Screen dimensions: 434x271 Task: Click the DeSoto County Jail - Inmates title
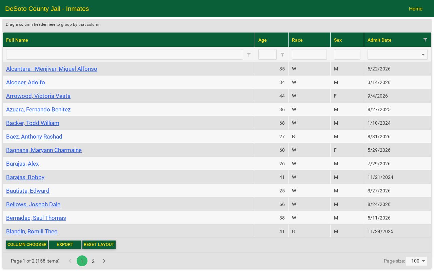pyautogui.click(x=47, y=9)
